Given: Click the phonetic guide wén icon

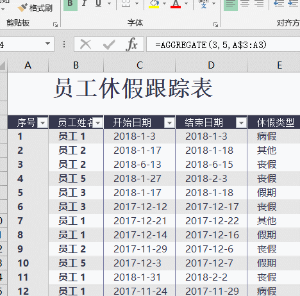Looking at the screenshot, I should (x=204, y=4).
